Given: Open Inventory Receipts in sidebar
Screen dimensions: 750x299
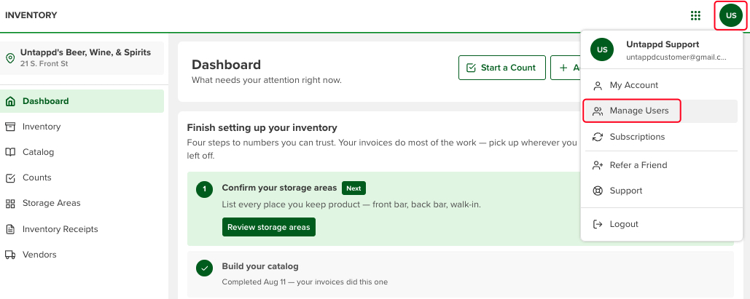Looking at the screenshot, I should pyautogui.click(x=82, y=229).
